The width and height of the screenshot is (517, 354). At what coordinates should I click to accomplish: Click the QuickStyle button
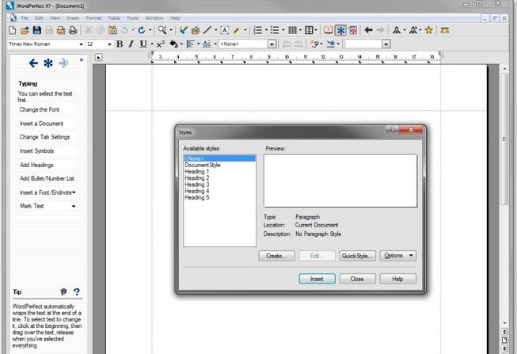click(358, 256)
